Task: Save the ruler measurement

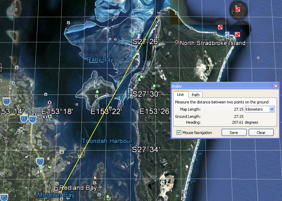Action: [x=234, y=132]
